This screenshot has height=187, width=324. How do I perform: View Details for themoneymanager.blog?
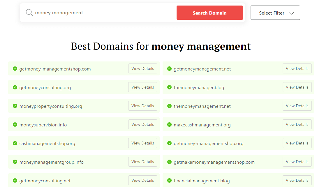coord(297,87)
